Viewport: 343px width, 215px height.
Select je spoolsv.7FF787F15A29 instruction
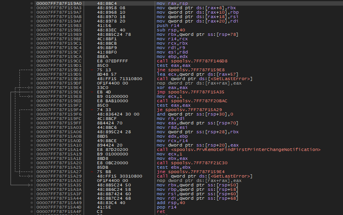[x=189, y=110]
